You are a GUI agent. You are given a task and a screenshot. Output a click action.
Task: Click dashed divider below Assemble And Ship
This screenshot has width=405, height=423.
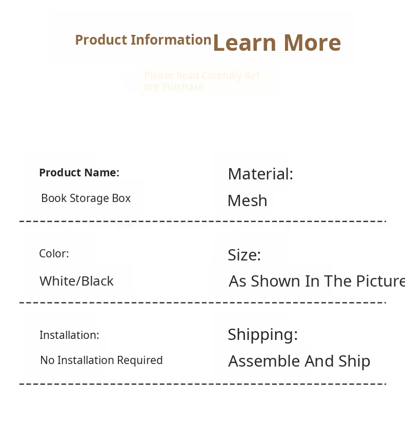(x=202, y=384)
